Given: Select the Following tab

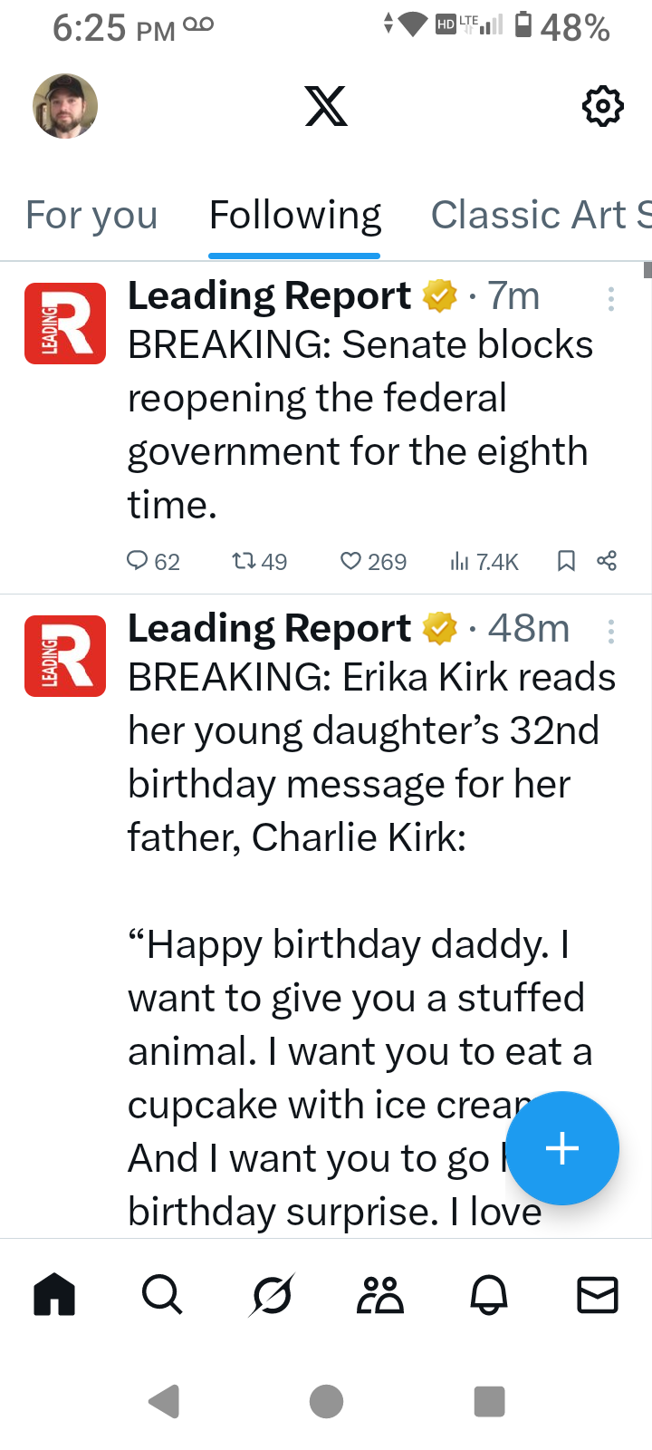Looking at the screenshot, I should (x=295, y=216).
